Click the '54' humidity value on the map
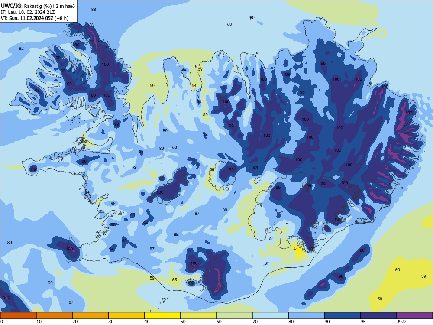 (x=194, y=86)
